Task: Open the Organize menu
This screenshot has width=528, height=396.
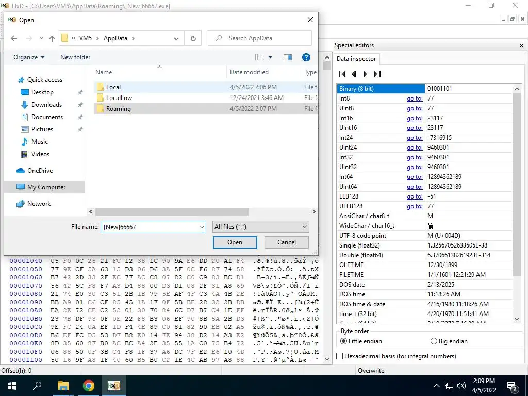Action: point(29,57)
